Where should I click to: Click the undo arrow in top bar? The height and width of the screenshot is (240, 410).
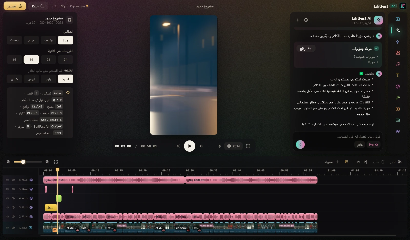click(63, 6)
